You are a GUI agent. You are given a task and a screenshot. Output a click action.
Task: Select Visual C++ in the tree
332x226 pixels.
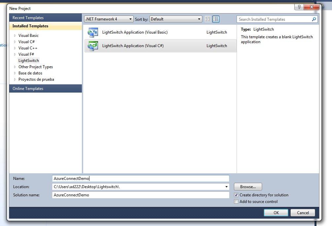click(x=28, y=48)
